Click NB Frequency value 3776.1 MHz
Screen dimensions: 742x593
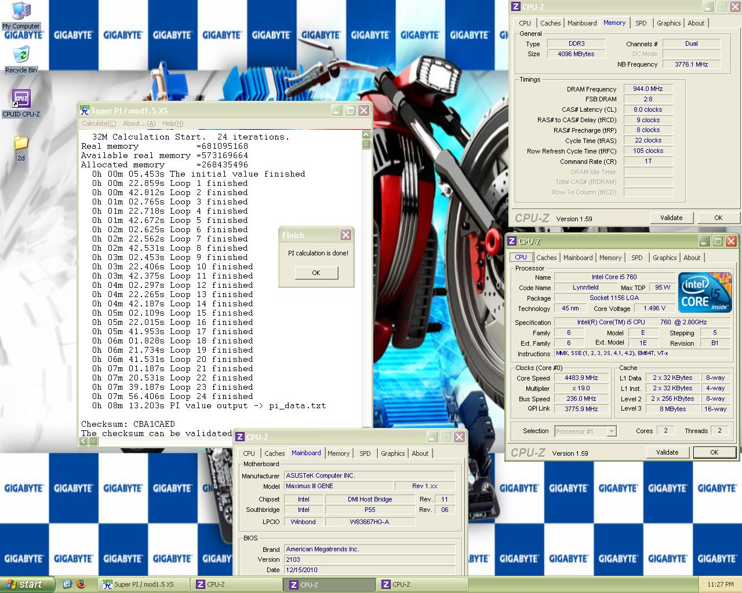click(692, 64)
